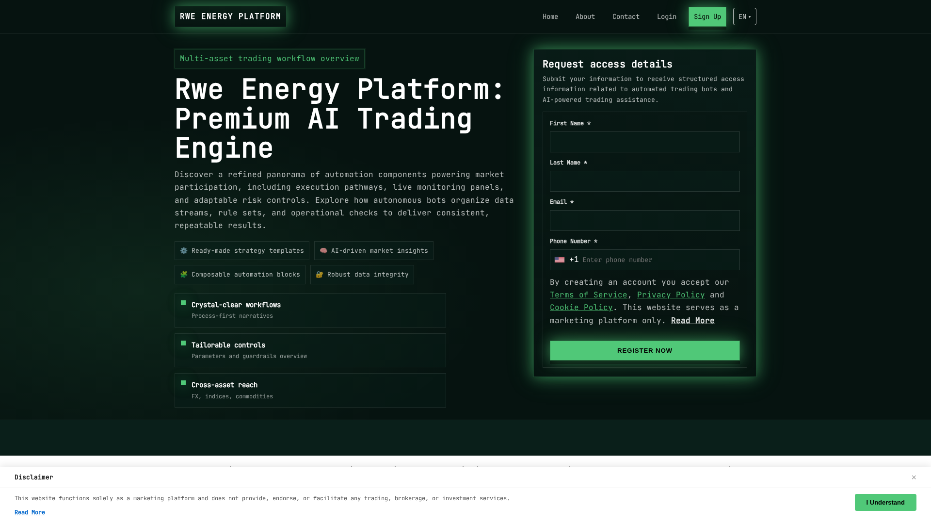Focus the First Name input field
This screenshot has height=524, width=931.
(x=645, y=142)
